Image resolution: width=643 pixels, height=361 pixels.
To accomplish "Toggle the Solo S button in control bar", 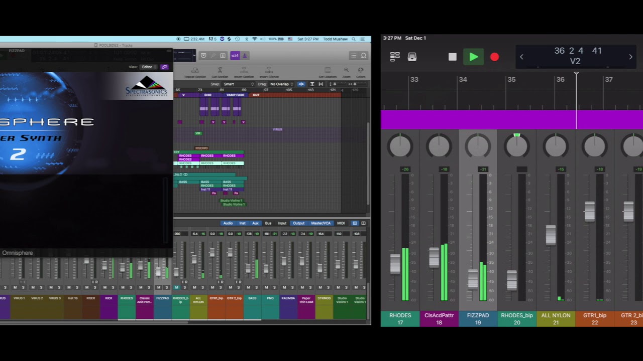I will click(x=222, y=56).
